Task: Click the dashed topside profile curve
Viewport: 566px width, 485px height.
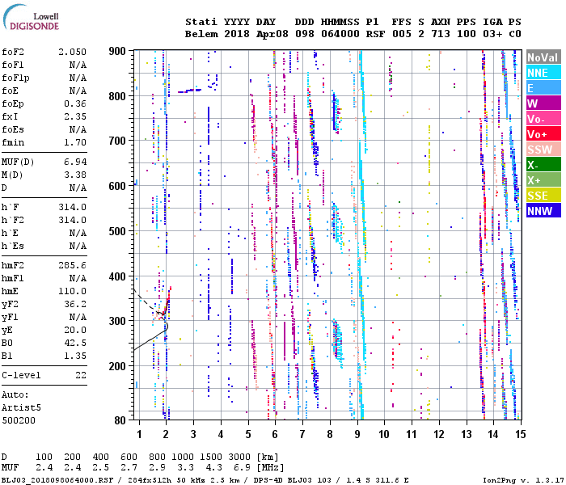Action: click(147, 302)
